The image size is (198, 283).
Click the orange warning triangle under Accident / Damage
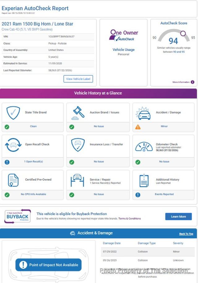(x=138, y=127)
